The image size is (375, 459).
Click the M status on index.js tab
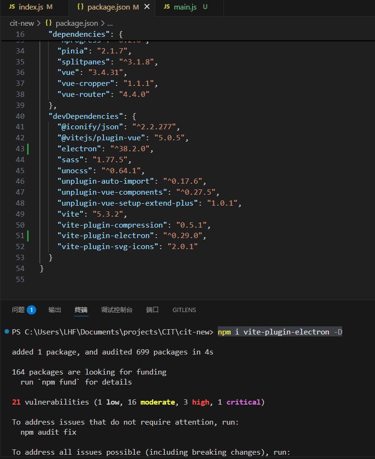coord(50,7)
